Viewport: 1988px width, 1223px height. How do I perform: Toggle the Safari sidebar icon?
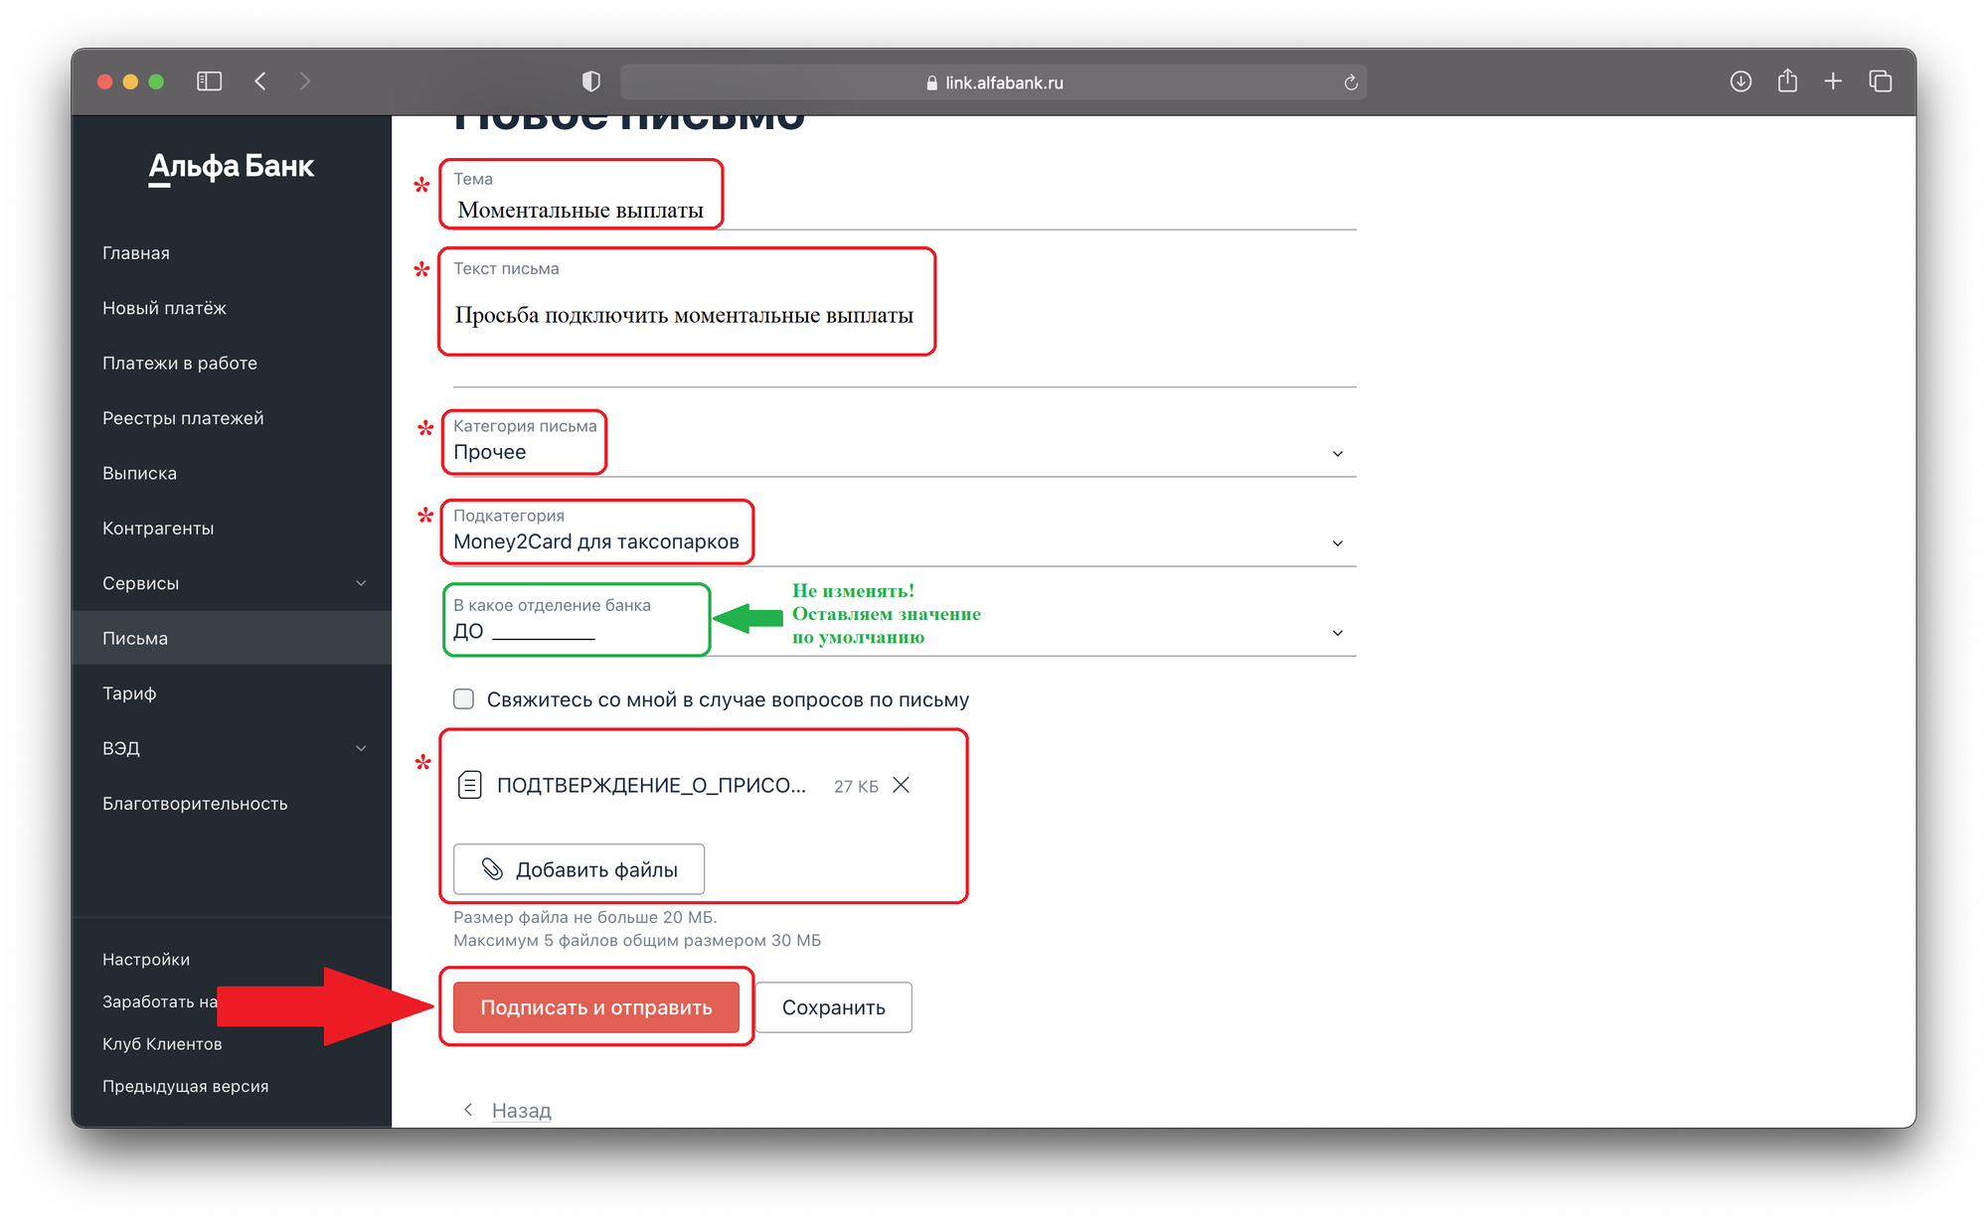209,81
